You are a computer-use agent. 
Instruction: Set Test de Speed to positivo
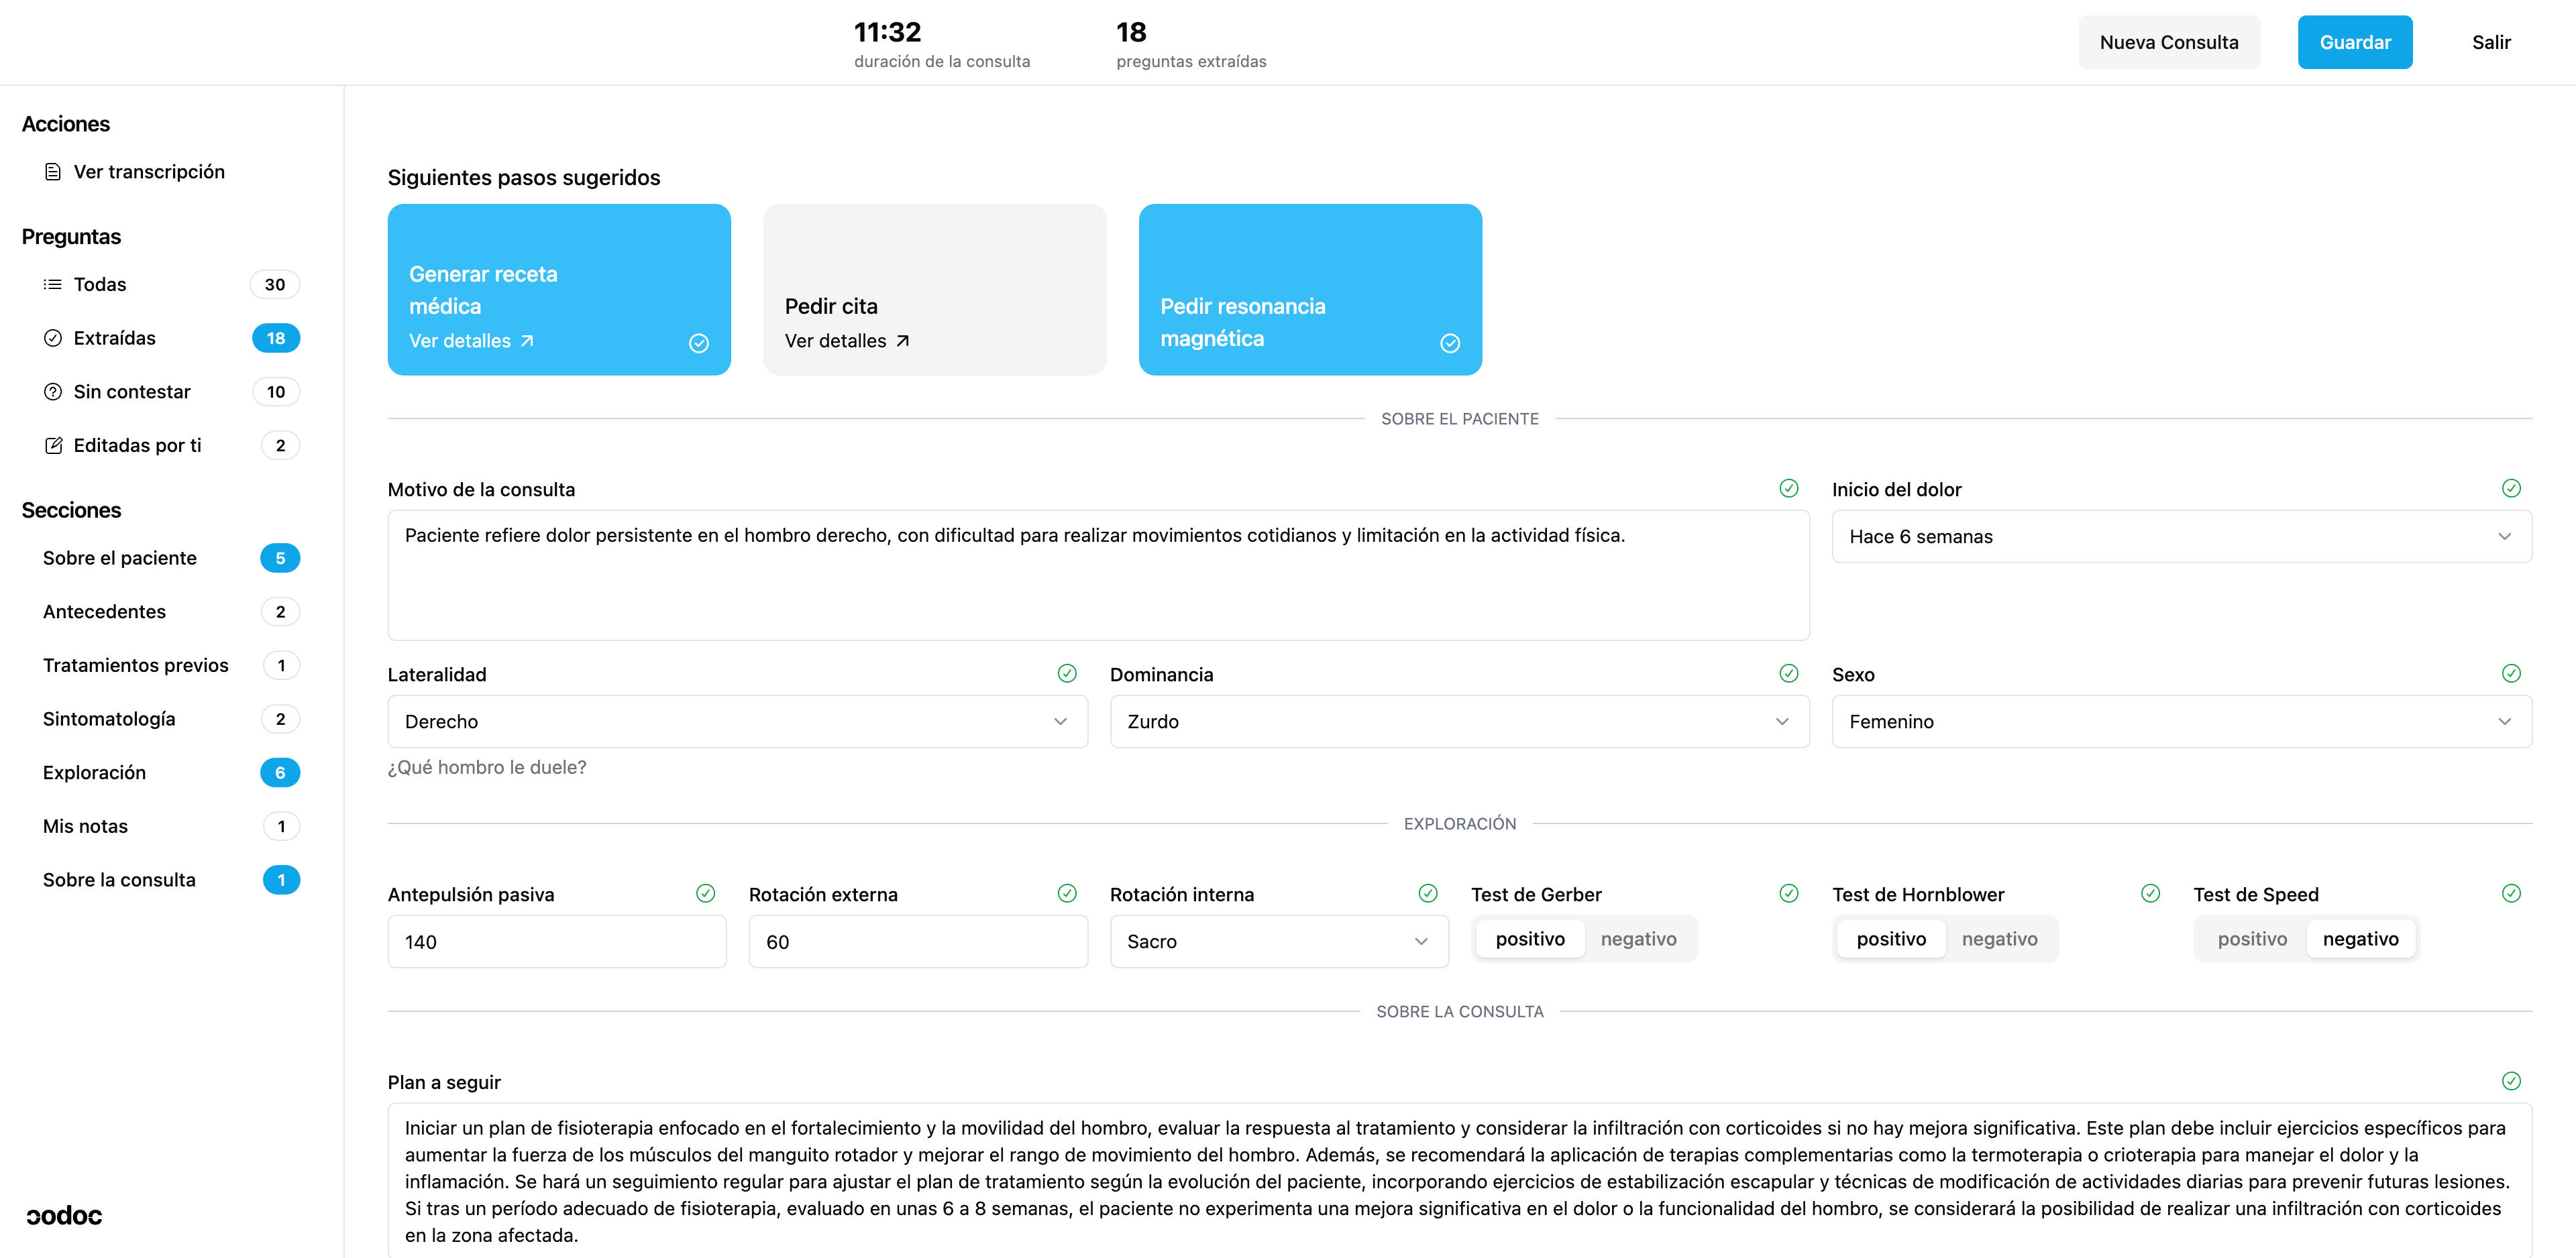coord(2251,939)
